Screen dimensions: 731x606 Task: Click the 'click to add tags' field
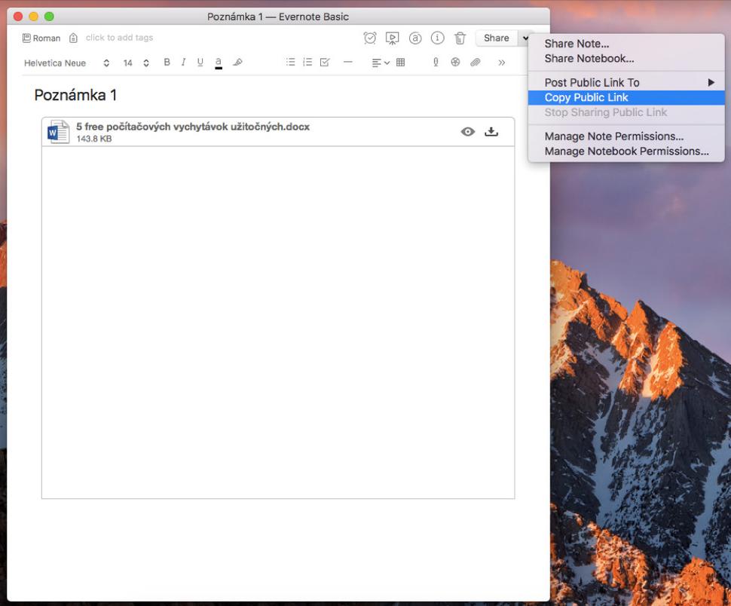[119, 38]
